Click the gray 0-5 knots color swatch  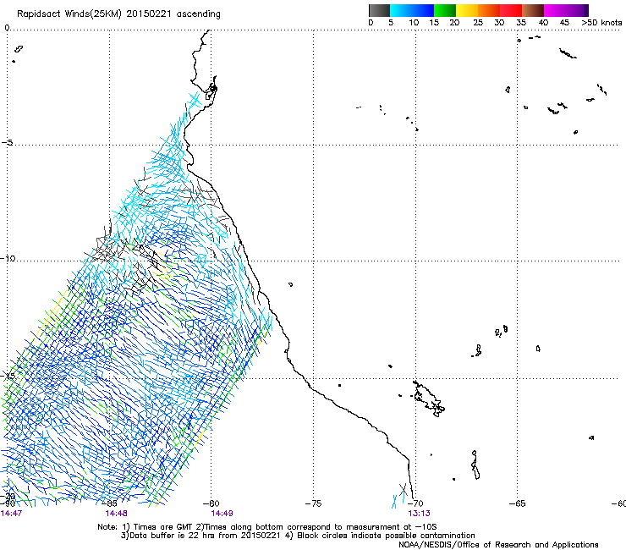[379, 10]
